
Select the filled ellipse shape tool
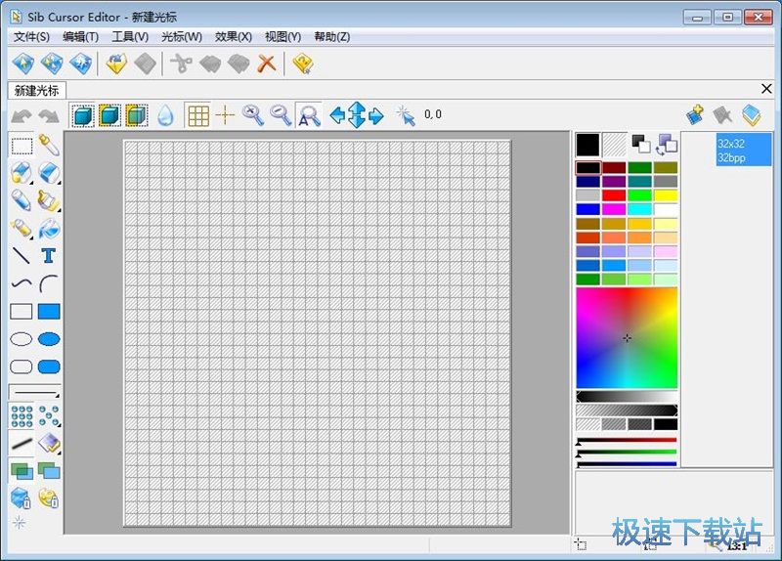click(49, 339)
